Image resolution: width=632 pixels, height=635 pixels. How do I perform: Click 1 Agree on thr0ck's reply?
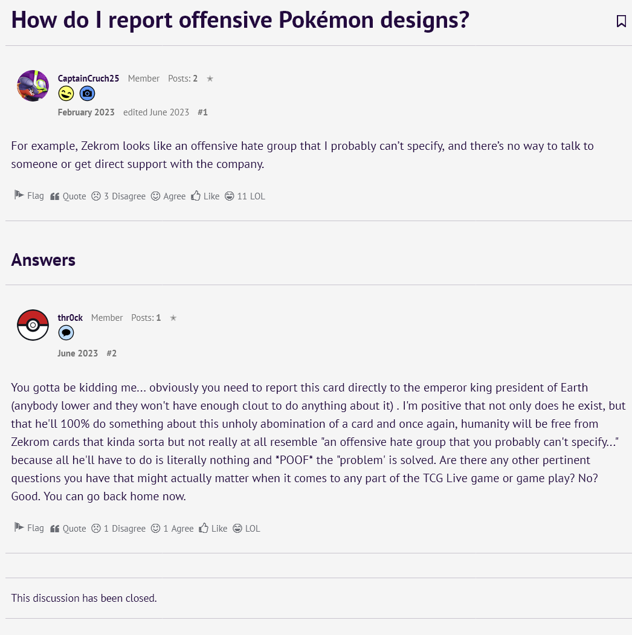click(x=172, y=529)
